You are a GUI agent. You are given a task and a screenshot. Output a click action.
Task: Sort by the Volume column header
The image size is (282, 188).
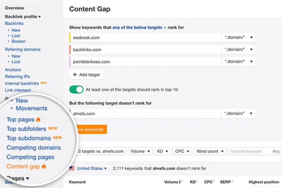pos(173,182)
